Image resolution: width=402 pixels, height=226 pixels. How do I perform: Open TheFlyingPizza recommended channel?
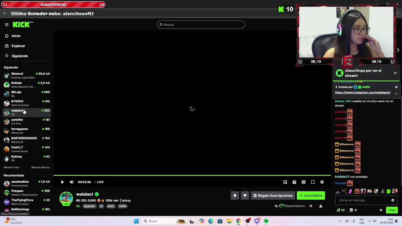[27, 202]
